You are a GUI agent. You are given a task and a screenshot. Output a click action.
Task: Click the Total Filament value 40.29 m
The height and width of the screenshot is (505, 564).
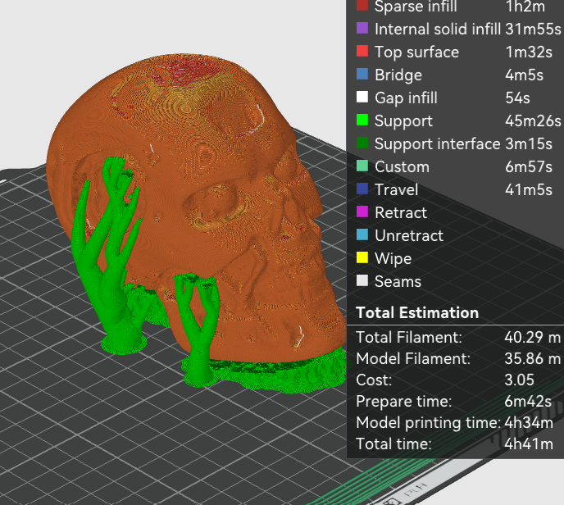pyautogui.click(x=532, y=338)
